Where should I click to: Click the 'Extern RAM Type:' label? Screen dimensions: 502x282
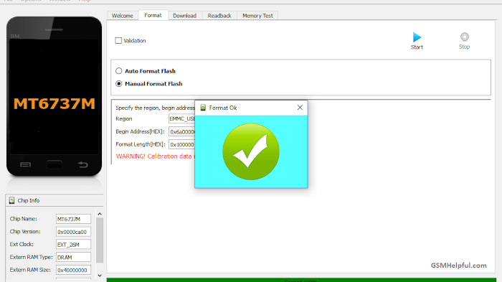click(31, 258)
